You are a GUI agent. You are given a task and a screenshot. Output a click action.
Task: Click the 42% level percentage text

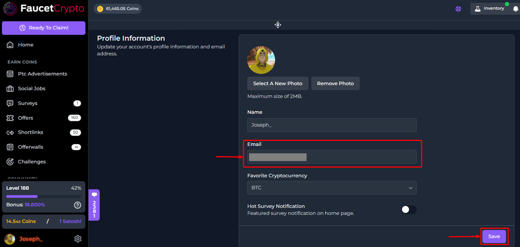(76, 188)
